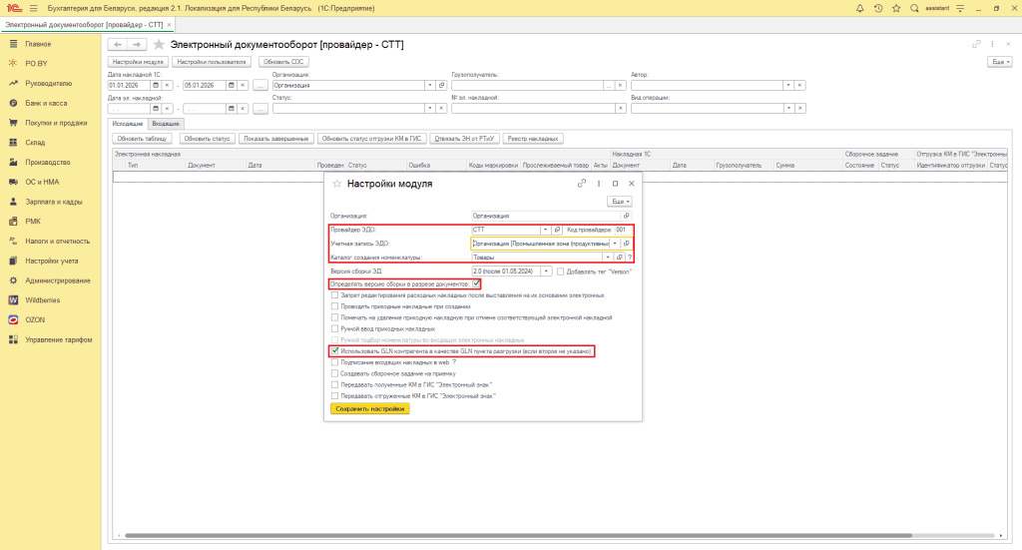Uncheck Определять версию сборки в разрезе документов
The width and height of the screenshot is (1022, 550).
point(476,284)
